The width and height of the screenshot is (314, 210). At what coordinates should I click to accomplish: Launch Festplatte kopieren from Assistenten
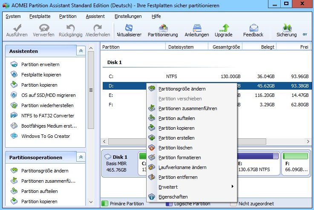[x=41, y=75]
